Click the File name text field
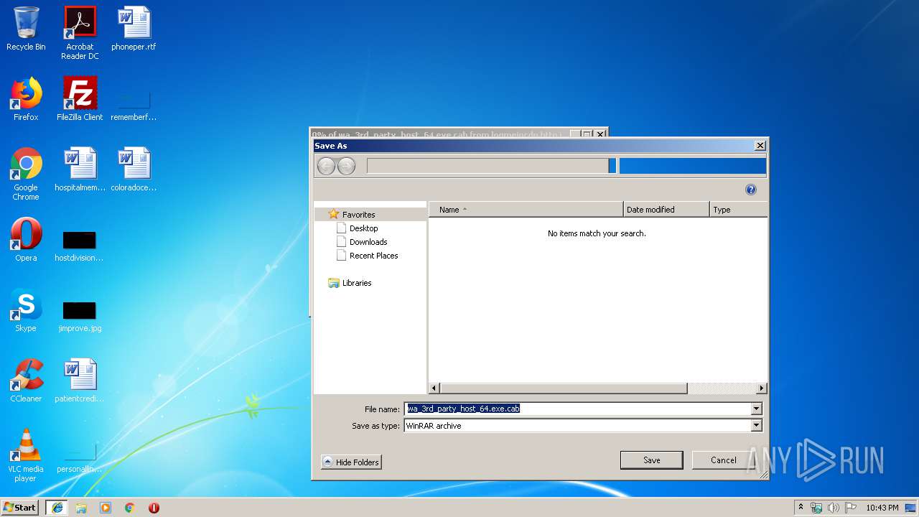 coord(577,409)
